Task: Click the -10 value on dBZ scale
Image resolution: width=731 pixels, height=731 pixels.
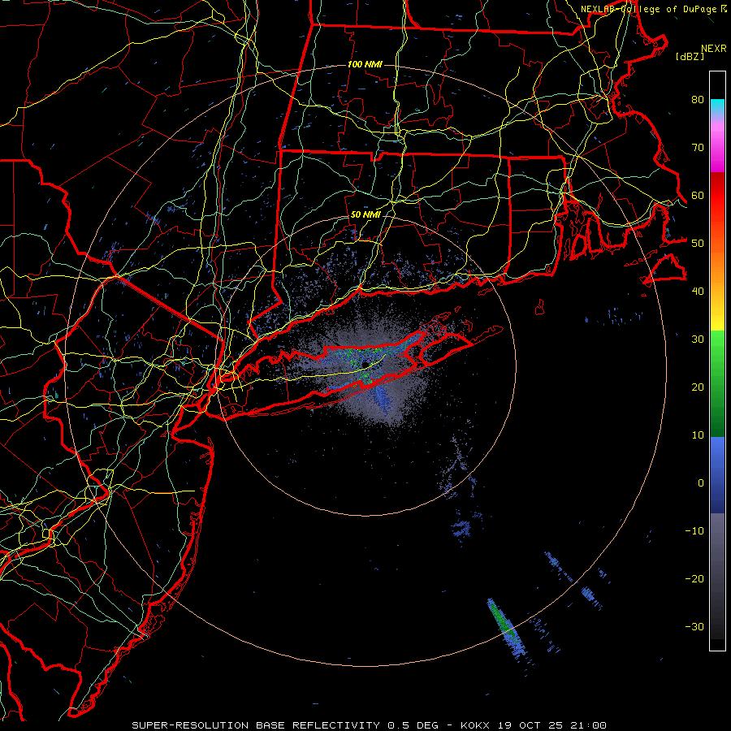Action: pyautogui.click(x=694, y=531)
